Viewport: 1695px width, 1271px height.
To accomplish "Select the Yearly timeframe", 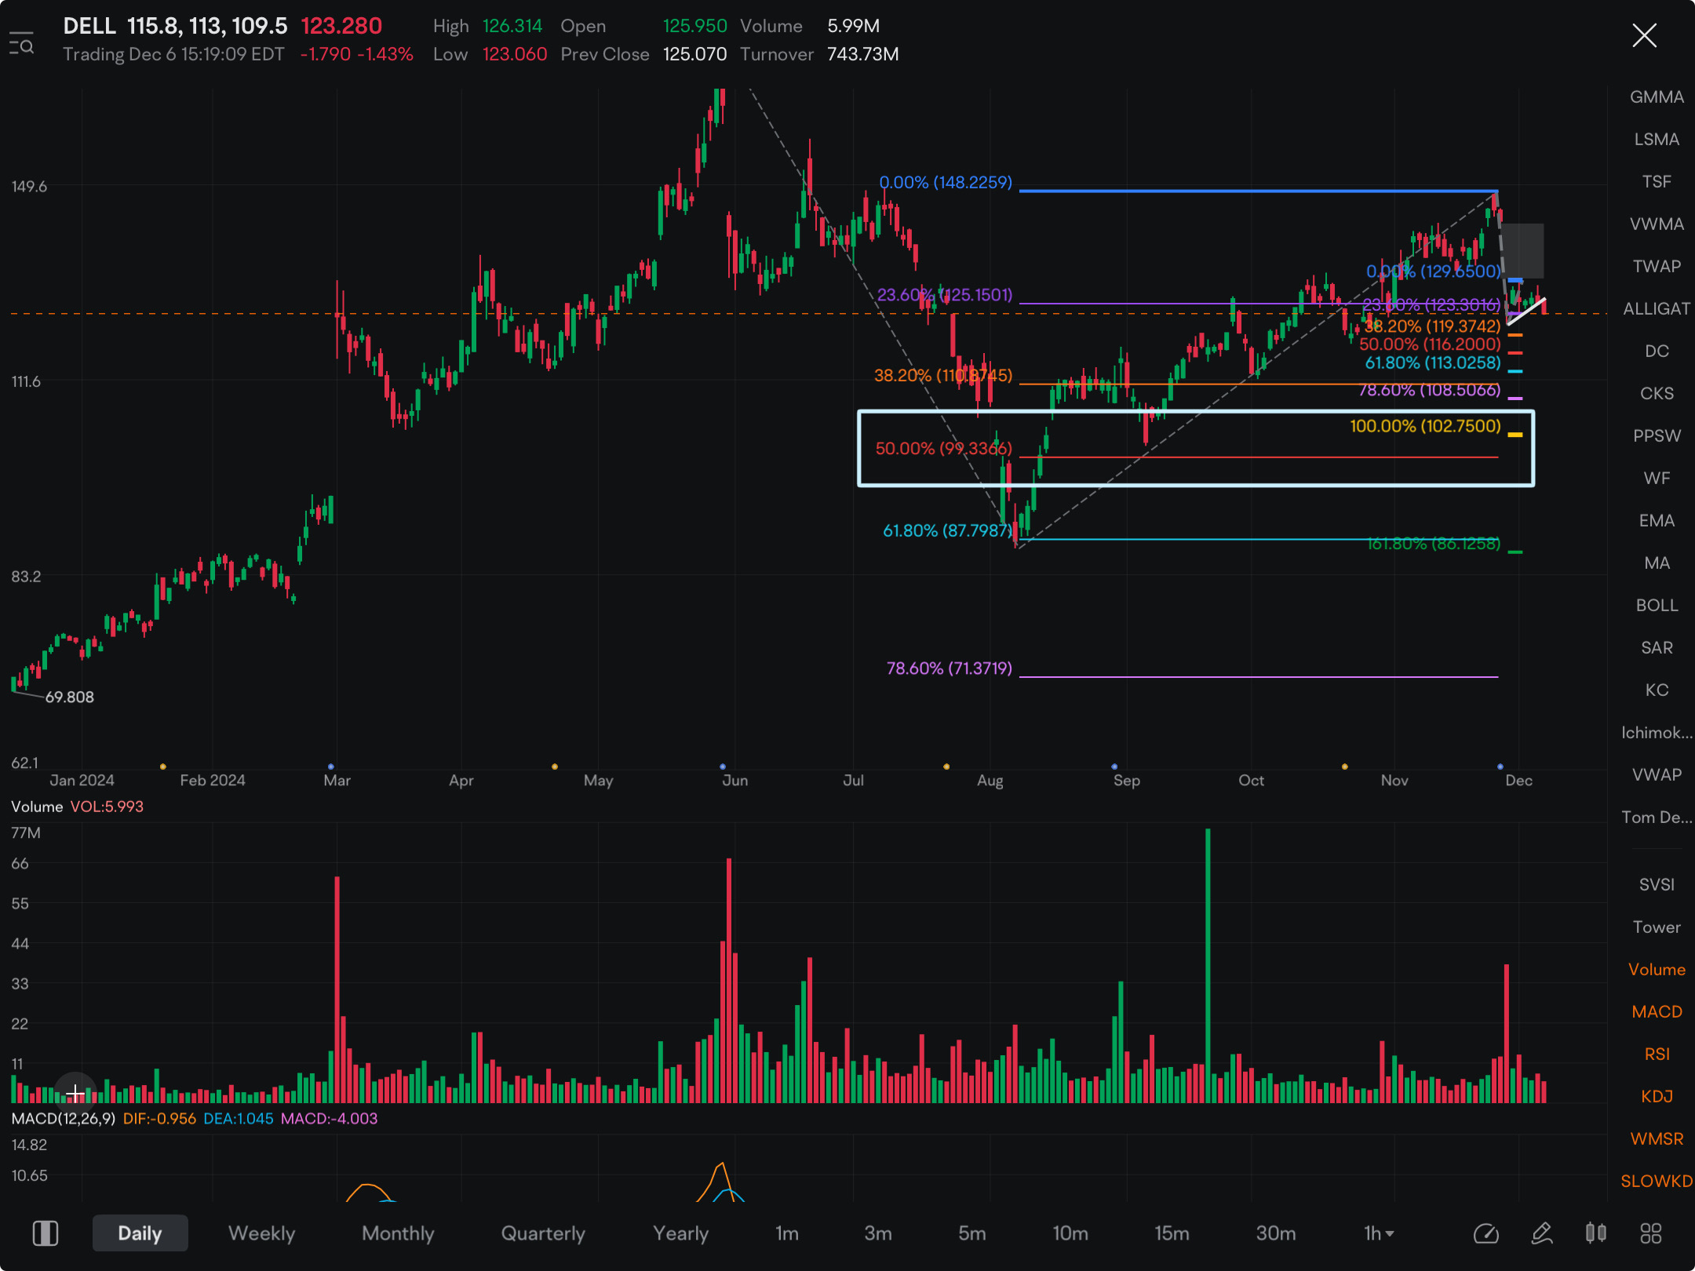I will 680,1233.
